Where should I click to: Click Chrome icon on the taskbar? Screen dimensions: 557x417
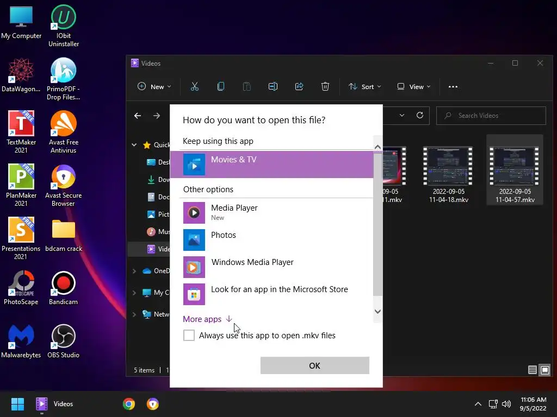pos(129,404)
